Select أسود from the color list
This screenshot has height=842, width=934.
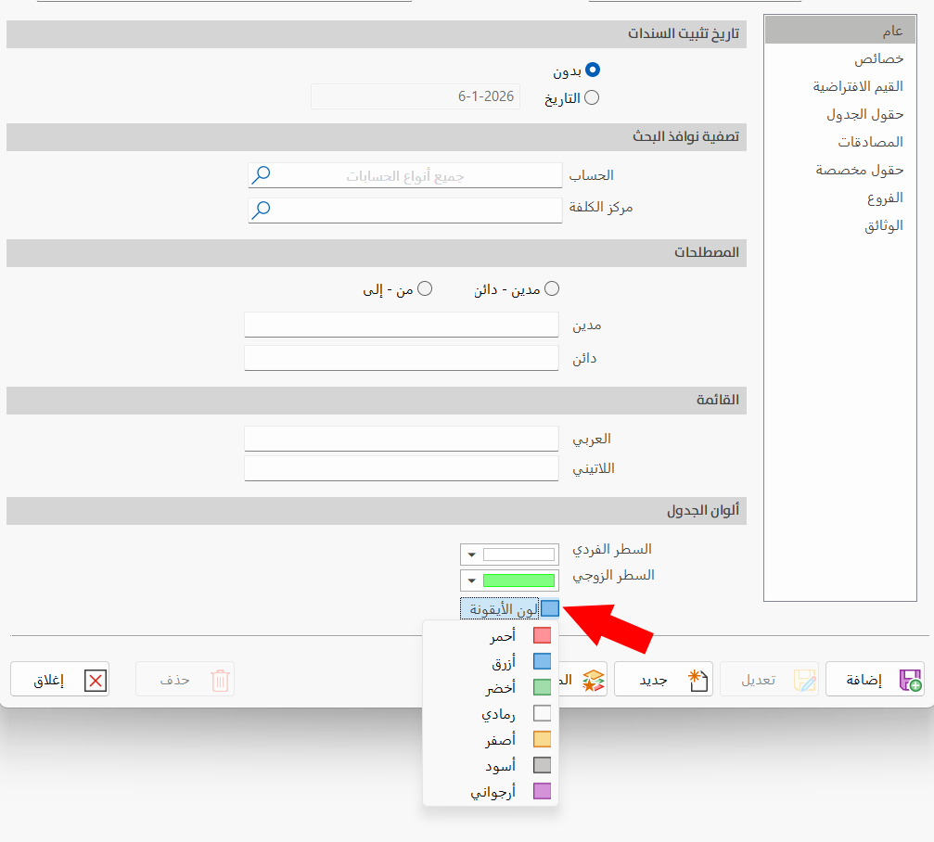click(491, 765)
